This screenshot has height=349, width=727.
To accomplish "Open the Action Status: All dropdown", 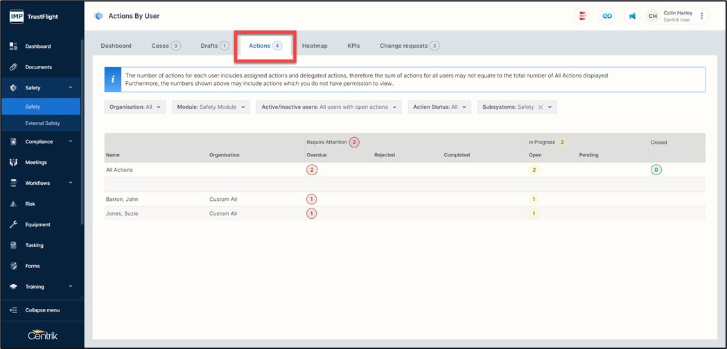I will [x=439, y=107].
